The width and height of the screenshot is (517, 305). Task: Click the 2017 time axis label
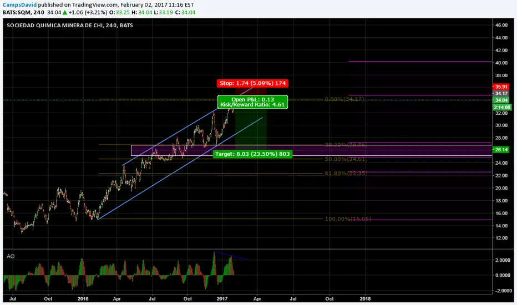222,299
